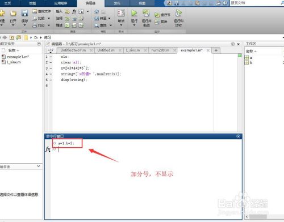Switch to the 发布 ribbon tab

click(x=117, y=3)
